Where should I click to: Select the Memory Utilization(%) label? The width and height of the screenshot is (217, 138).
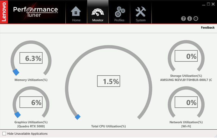coord(31,80)
